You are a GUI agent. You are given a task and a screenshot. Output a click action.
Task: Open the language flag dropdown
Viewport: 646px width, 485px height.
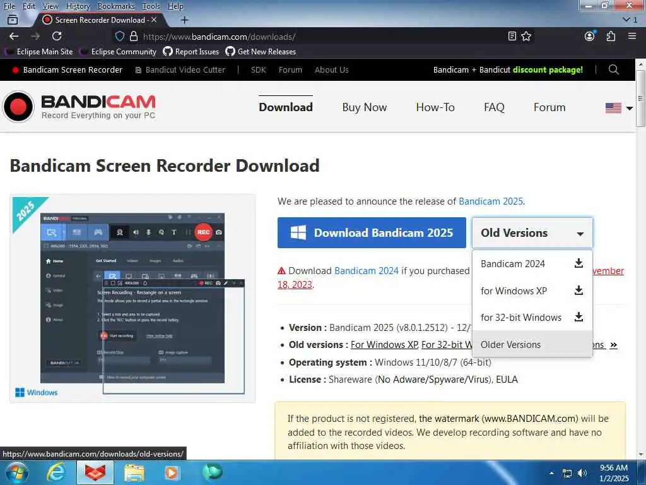click(x=619, y=107)
